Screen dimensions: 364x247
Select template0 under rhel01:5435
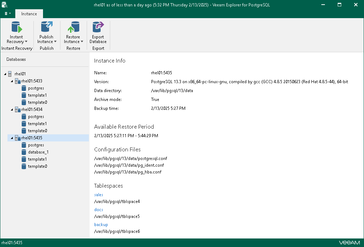[37, 166]
